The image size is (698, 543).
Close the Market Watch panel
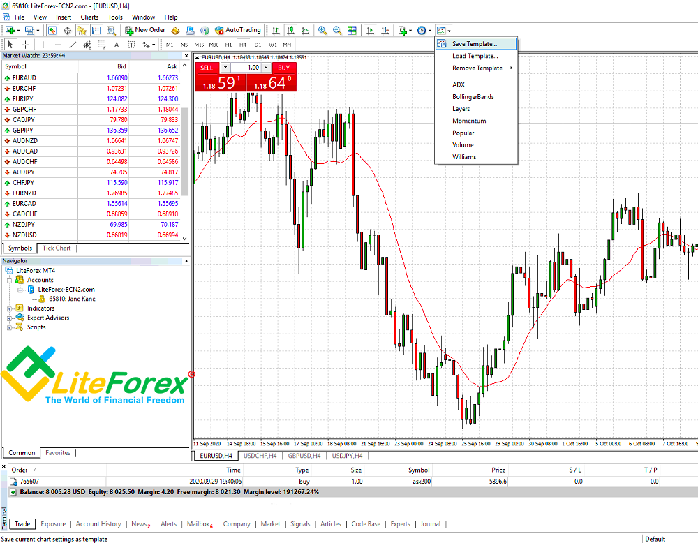tap(186, 56)
